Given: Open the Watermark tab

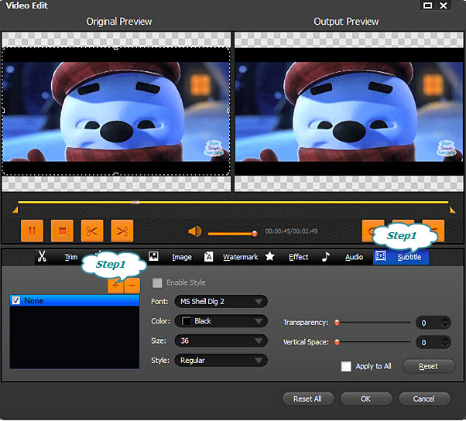Looking at the screenshot, I should tap(241, 257).
